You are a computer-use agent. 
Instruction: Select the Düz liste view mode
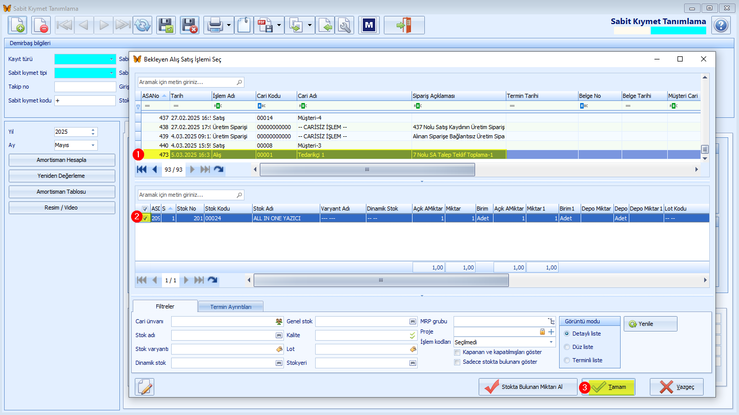566,347
